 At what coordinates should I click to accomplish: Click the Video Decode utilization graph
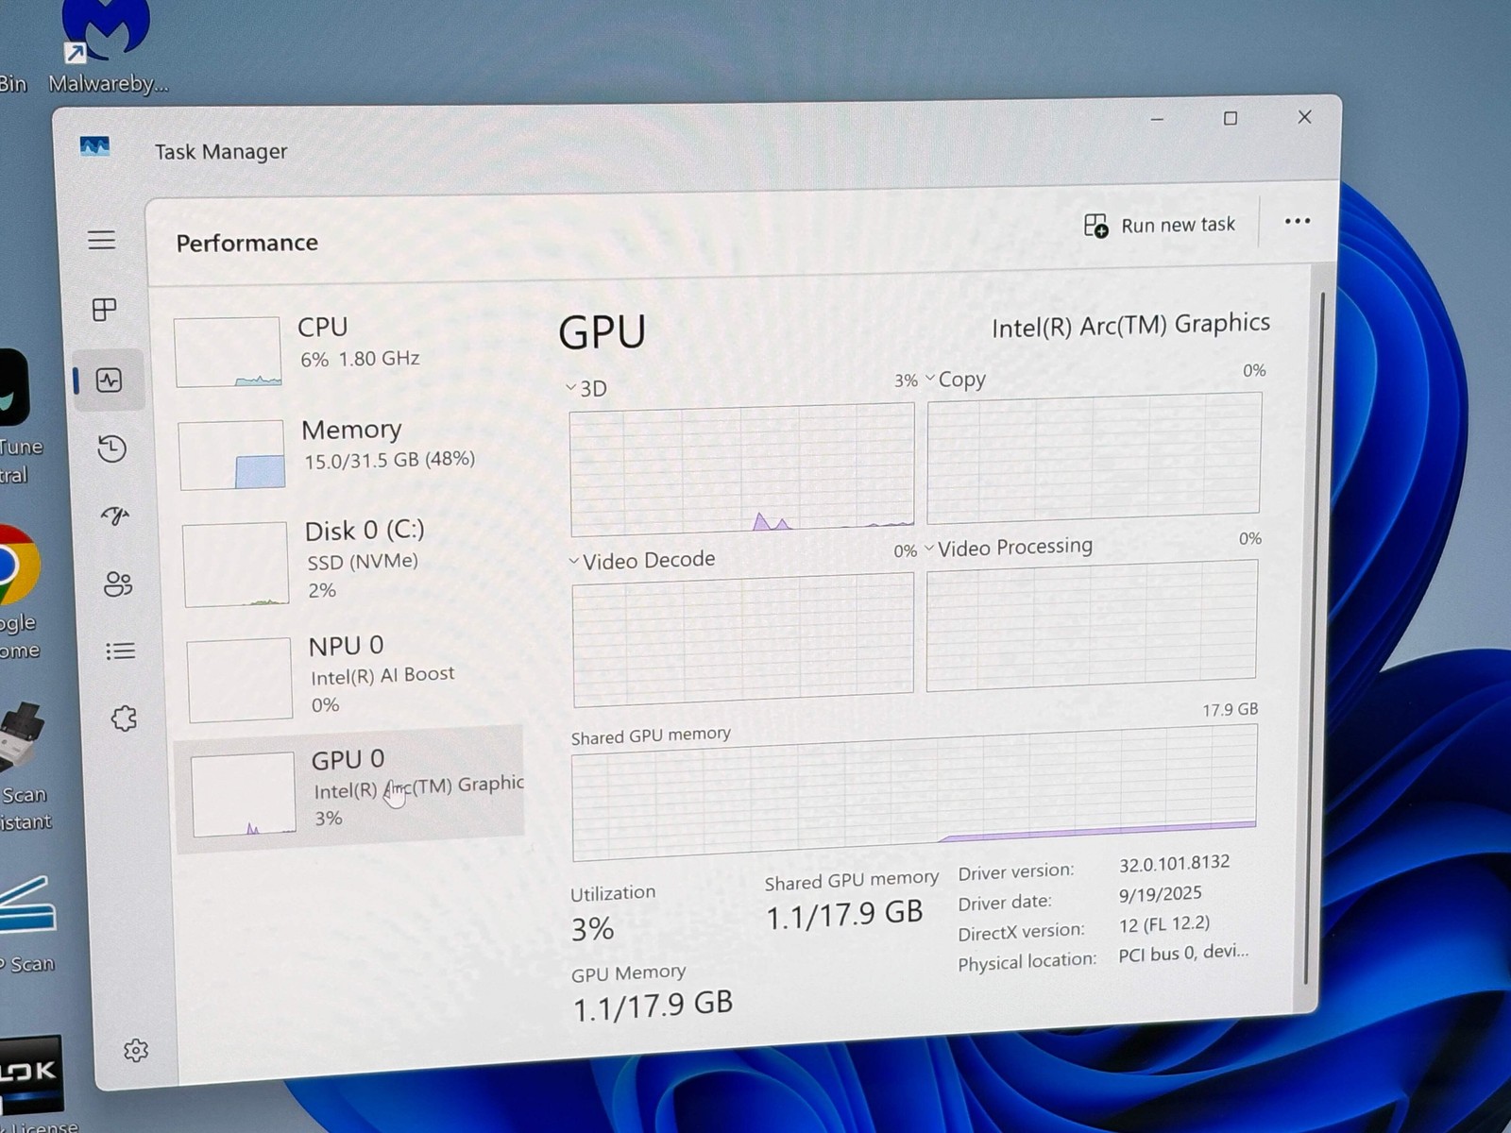(x=743, y=639)
